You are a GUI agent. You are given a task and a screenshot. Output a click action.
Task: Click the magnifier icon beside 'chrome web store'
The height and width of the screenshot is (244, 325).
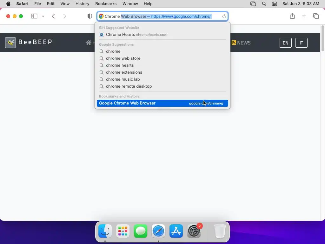(x=101, y=58)
